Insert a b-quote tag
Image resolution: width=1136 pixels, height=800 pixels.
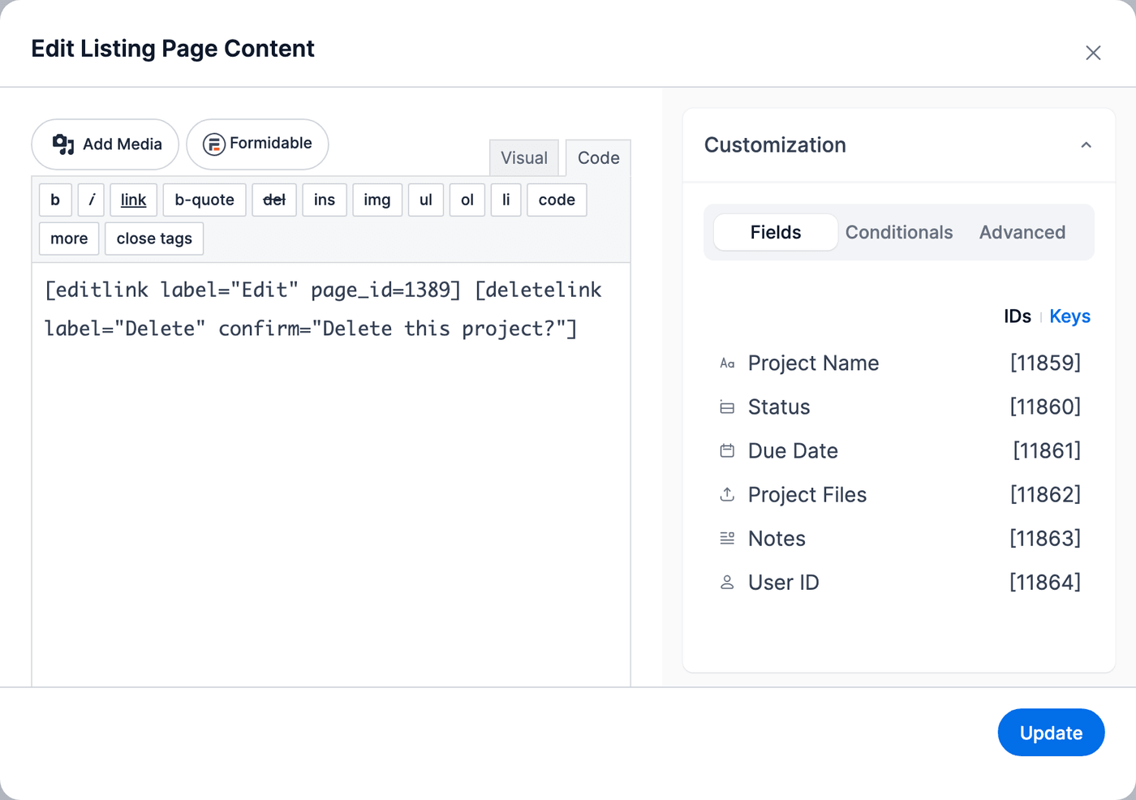pyautogui.click(x=204, y=200)
